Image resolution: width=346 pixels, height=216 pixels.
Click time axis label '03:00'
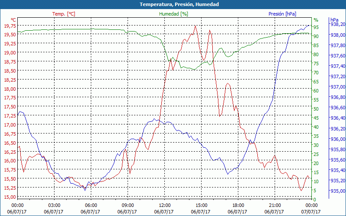[54, 206]
